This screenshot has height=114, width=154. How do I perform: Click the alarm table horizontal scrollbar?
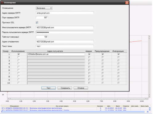coord(75,112)
